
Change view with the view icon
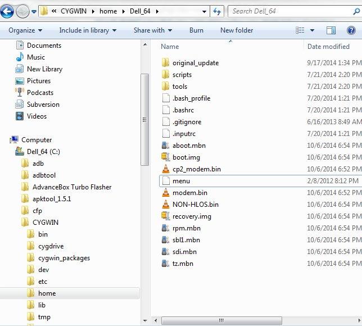click(300, 30)
